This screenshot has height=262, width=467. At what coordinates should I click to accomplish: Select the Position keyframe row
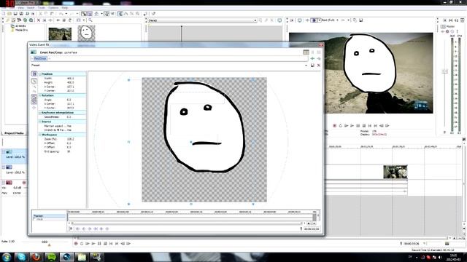(49, 216)
